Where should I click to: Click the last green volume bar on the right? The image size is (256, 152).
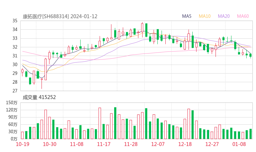250,134
